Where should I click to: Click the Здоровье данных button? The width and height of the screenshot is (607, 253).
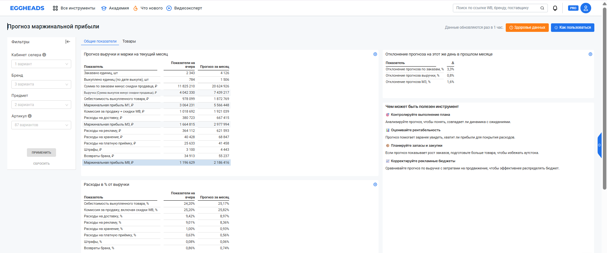[x=527, y=27]
